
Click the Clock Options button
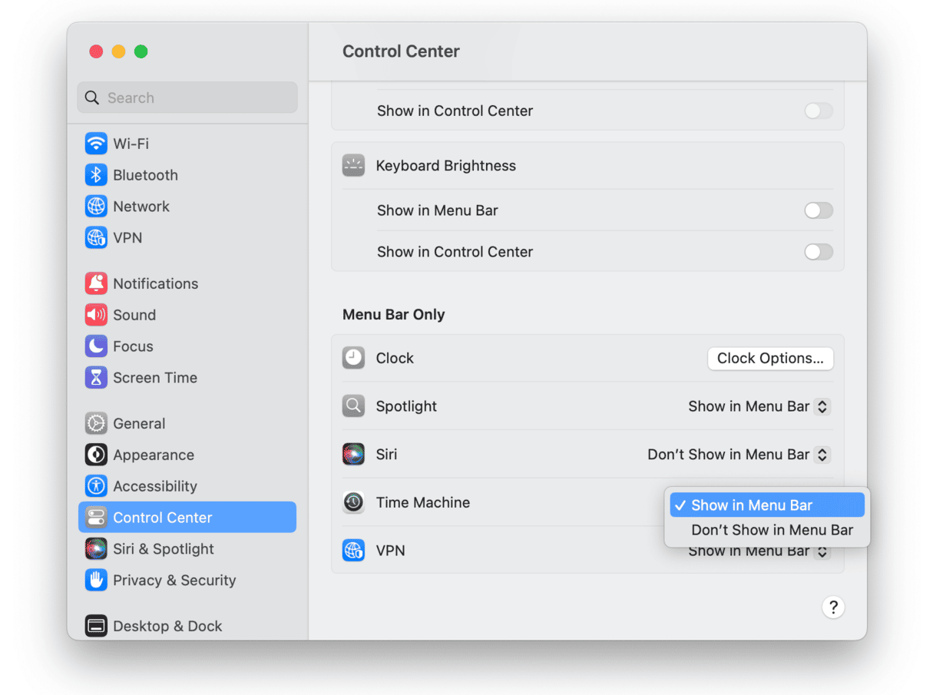(770, 358)
